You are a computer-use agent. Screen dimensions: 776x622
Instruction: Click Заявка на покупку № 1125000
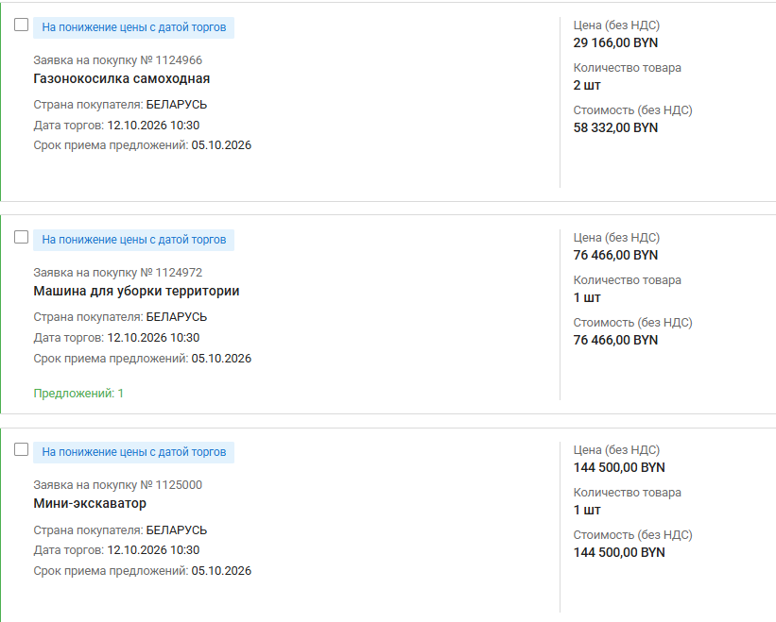118,485
